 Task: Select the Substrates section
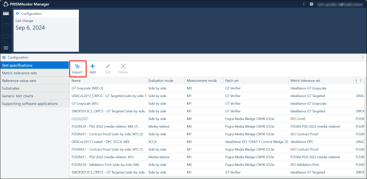click(x=11, y=88)
